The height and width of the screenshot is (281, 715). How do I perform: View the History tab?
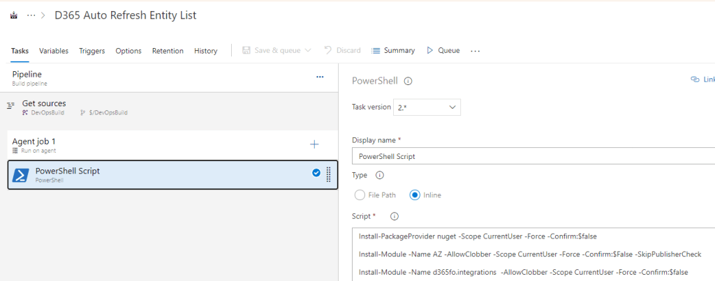[x=206, y=51]
